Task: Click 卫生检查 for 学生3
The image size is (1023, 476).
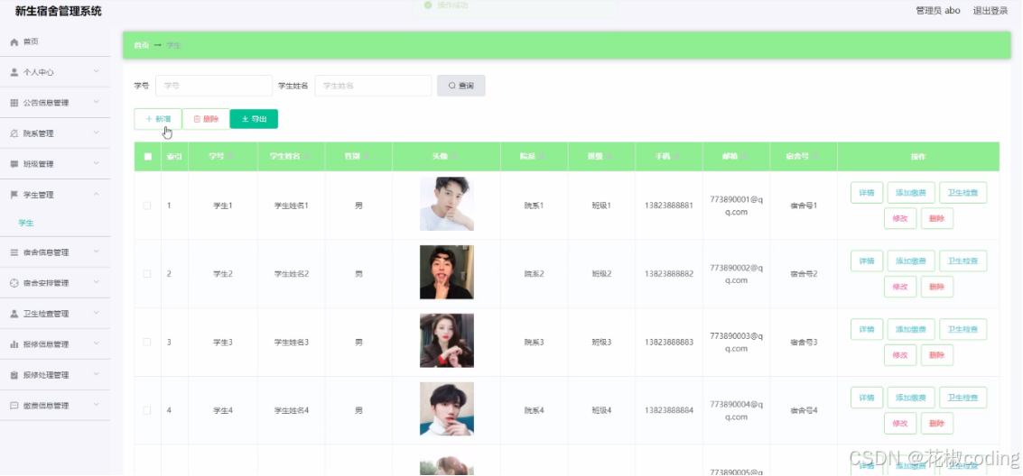Action: 963,329
